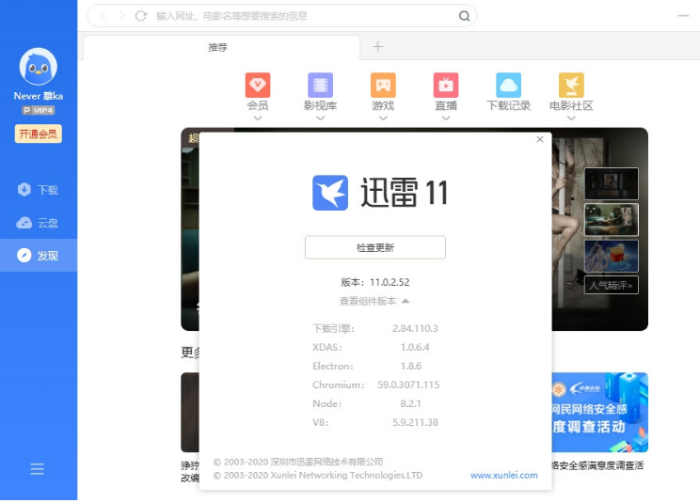Viewport: 700px width, 503px height.
Task: Expand the chevron under 直播
Action: coord(446,118)
